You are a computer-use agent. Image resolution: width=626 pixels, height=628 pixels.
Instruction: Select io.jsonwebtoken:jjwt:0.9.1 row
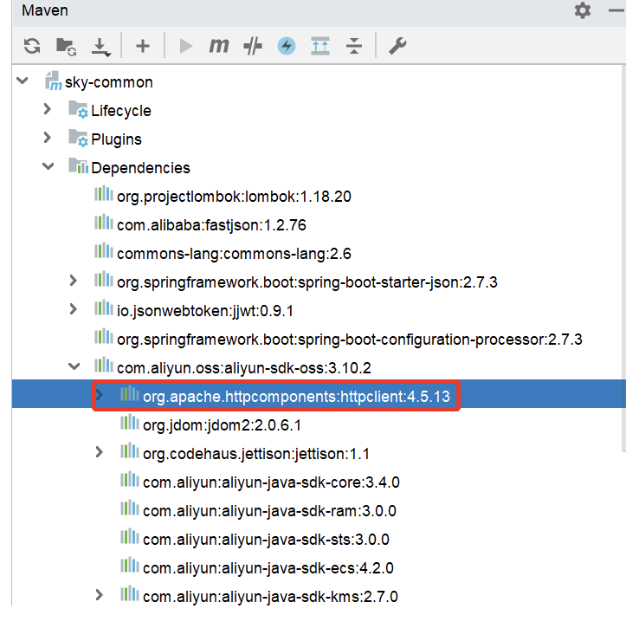tap(319, 311)
